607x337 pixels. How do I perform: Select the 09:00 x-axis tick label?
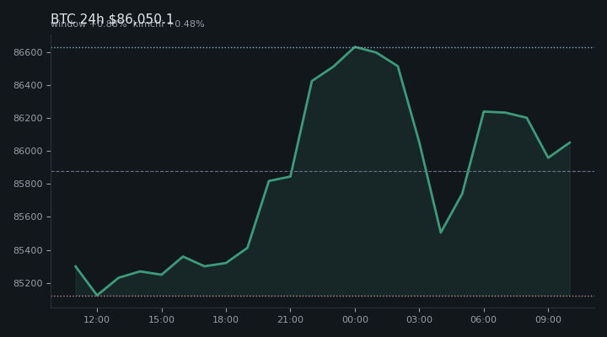click(x=548, y=319)
